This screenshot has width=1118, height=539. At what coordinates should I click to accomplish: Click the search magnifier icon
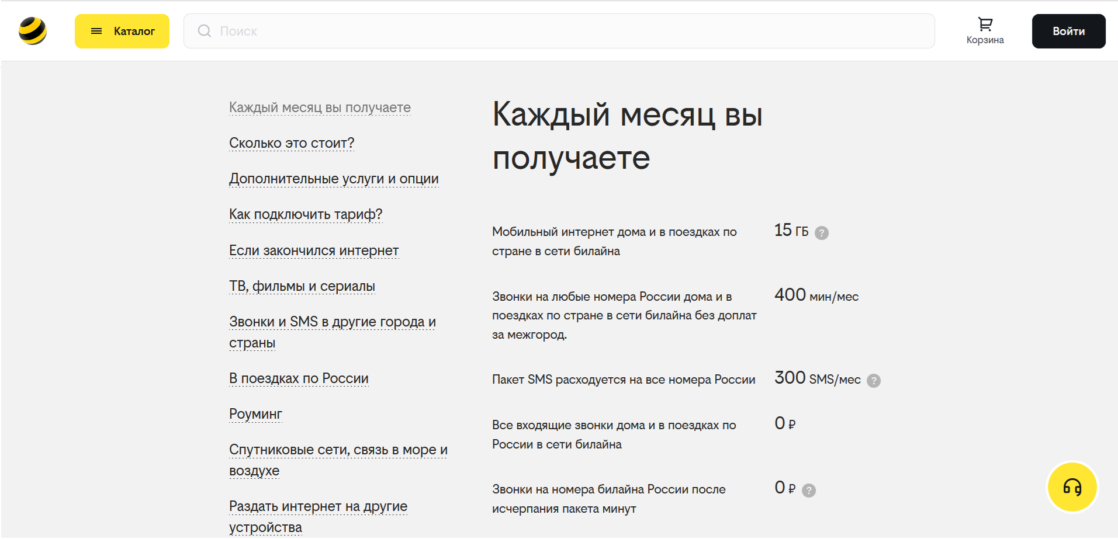[204, 31]
